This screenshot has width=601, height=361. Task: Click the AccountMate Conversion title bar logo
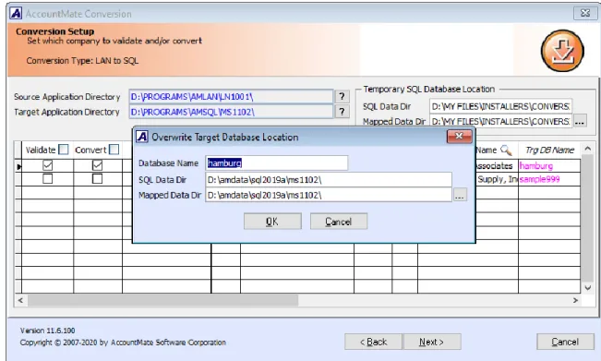point(16,14)
